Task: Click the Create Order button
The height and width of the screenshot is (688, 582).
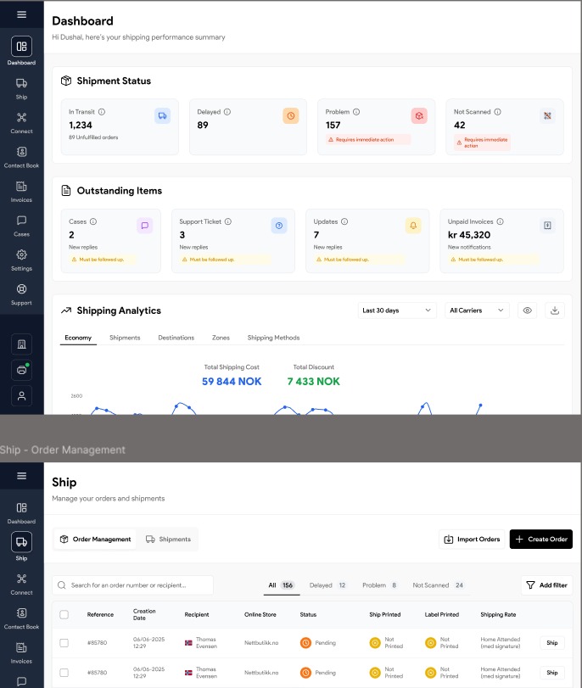Action: (541, 539)
